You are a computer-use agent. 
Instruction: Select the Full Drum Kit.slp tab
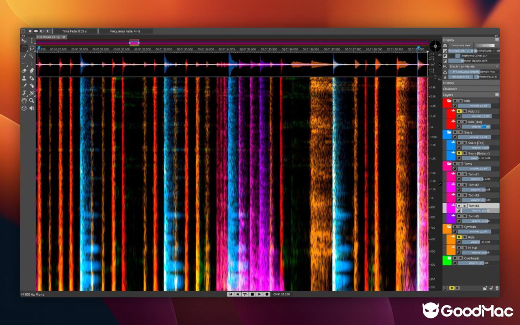coord(49,37)
